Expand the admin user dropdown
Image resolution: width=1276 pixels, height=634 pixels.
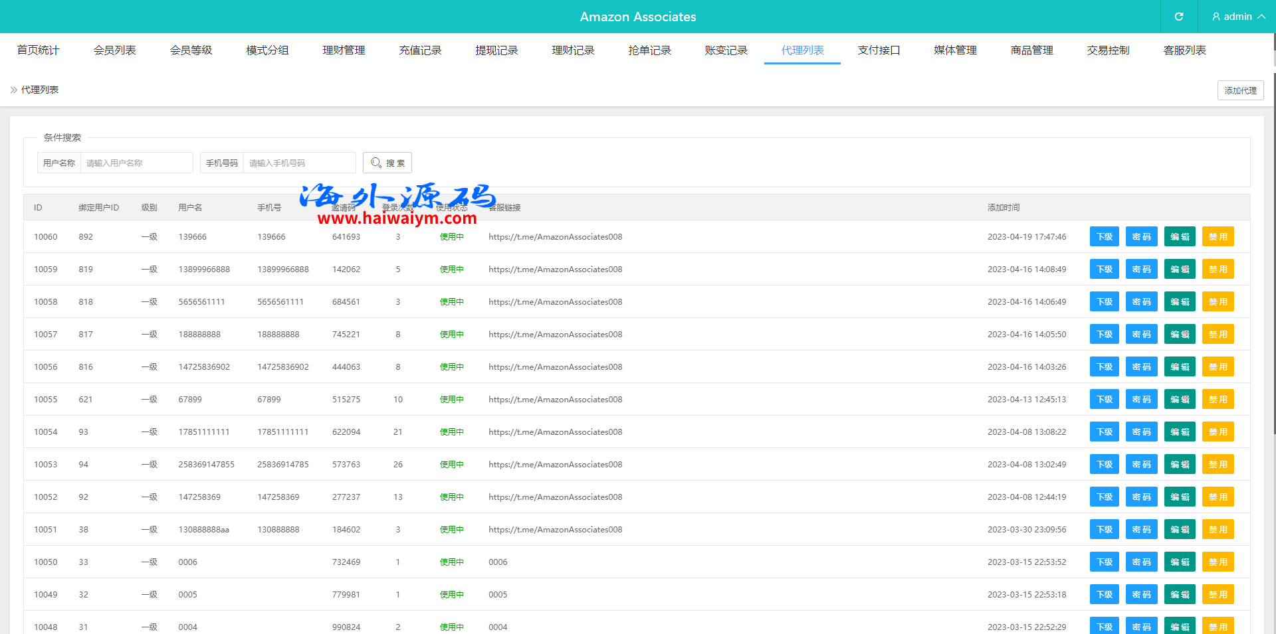(x=1237, y=17)
